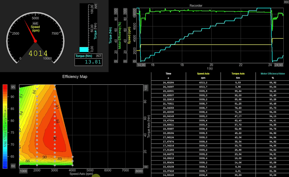
Task: Click the Motor Efficiency/Value column header
Action: point(273,74)
